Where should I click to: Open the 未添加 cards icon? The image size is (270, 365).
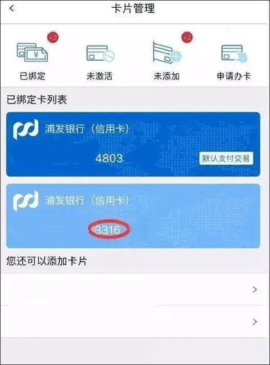click(x=166, y=52)
